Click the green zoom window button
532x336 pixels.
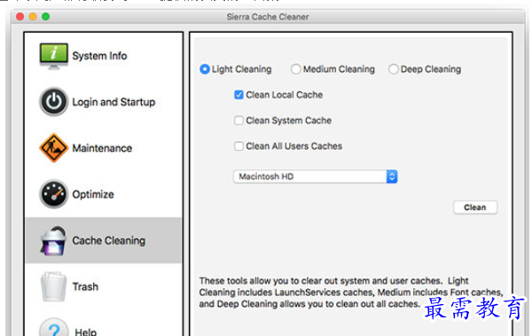[46, 16]
